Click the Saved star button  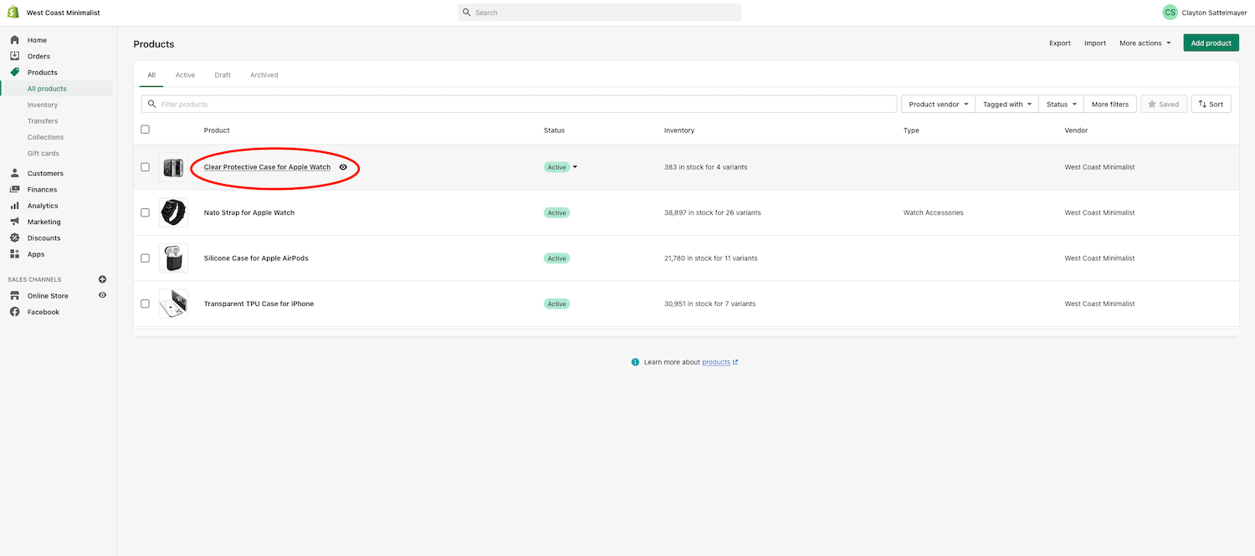1164,105
